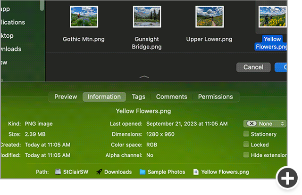Open Desktop in the sidebar
This screenshot has height=195, width=302.
(x=7, y=36)
